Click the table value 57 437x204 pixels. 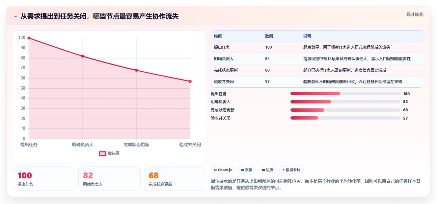click(267, 82)
